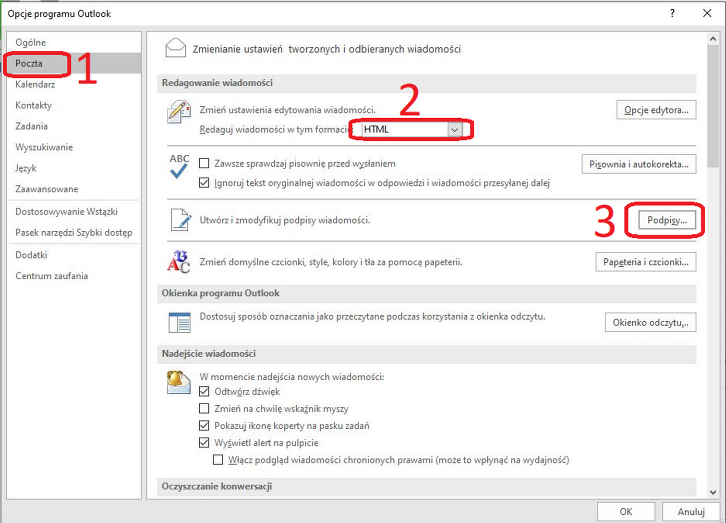
Task: Click the Opcje edytora button
Action: point(656,110)
